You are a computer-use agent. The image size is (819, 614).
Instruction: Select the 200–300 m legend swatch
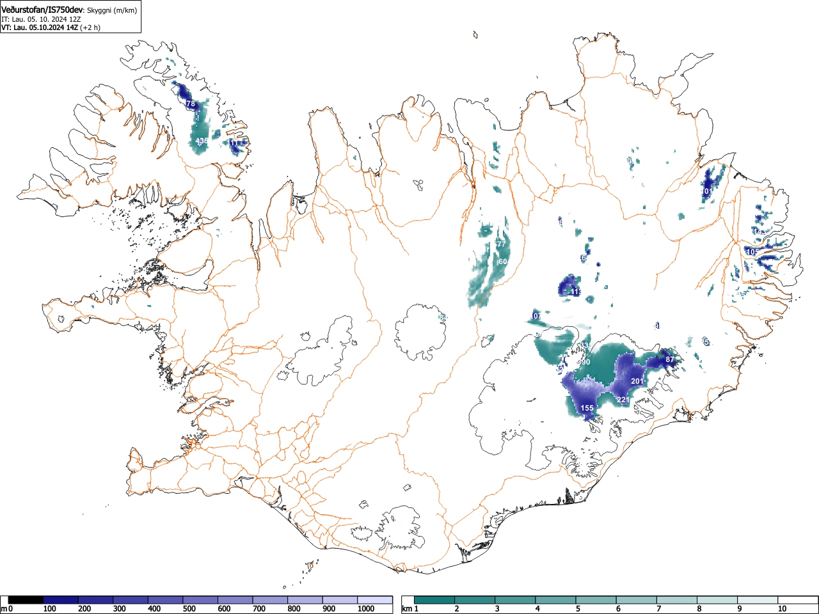[96, 600]
